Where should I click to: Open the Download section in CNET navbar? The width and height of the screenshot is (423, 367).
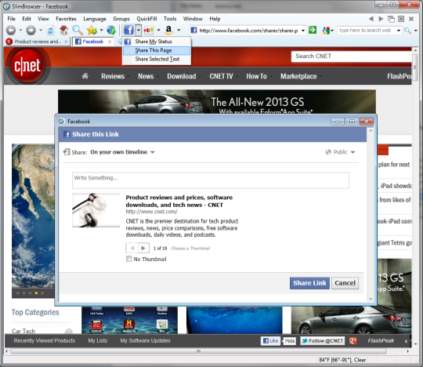click(182, 76)
